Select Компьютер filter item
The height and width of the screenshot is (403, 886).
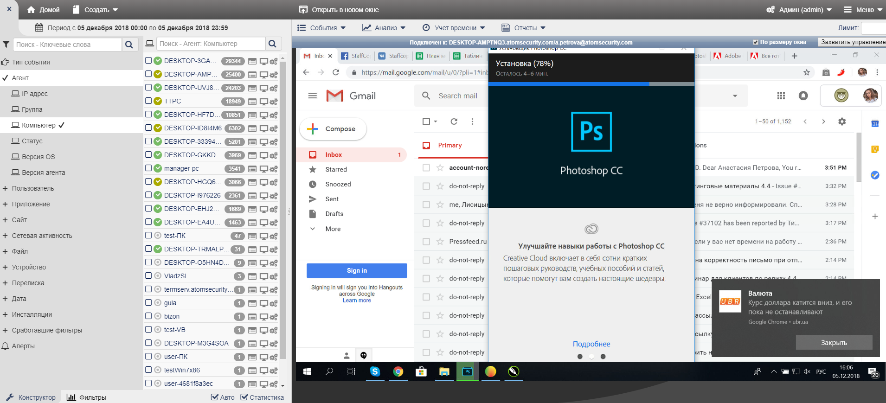point(39,125)
